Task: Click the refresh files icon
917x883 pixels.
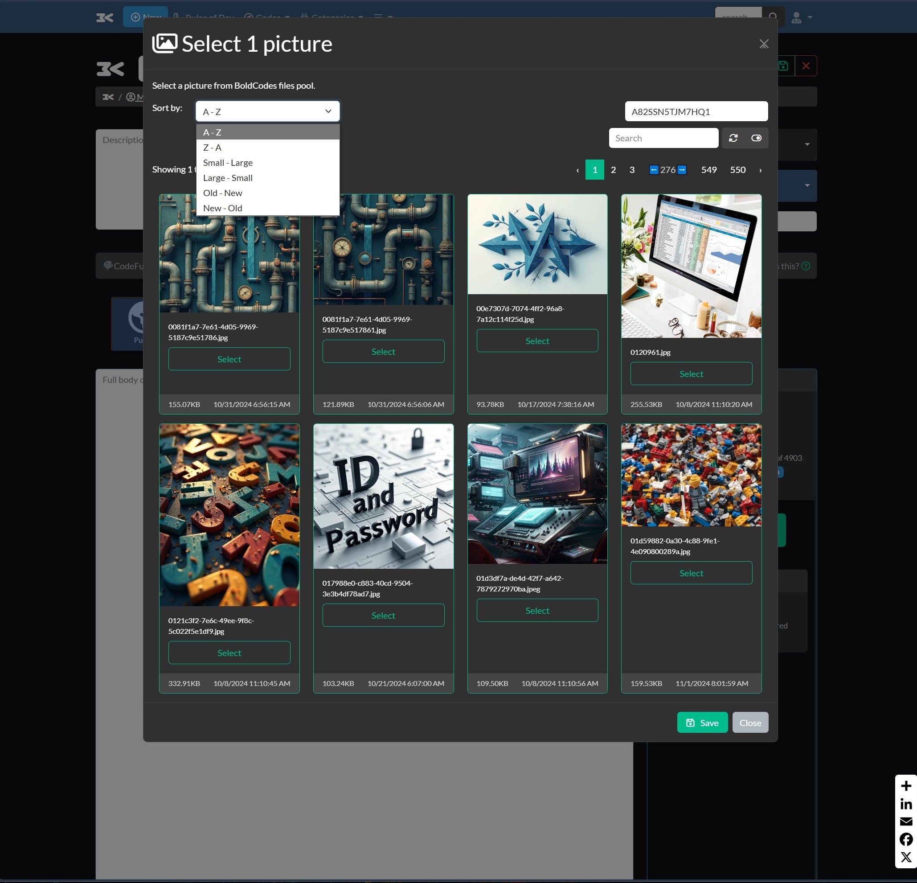Action: (x=733, y=138)
